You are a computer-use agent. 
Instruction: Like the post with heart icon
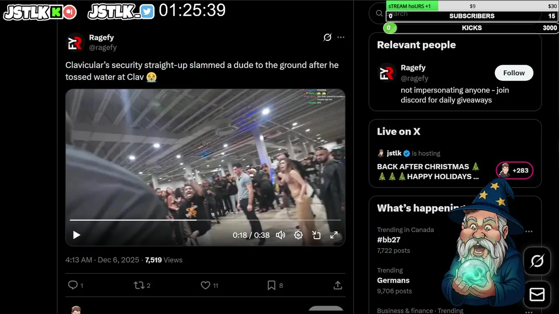point(205,285)
